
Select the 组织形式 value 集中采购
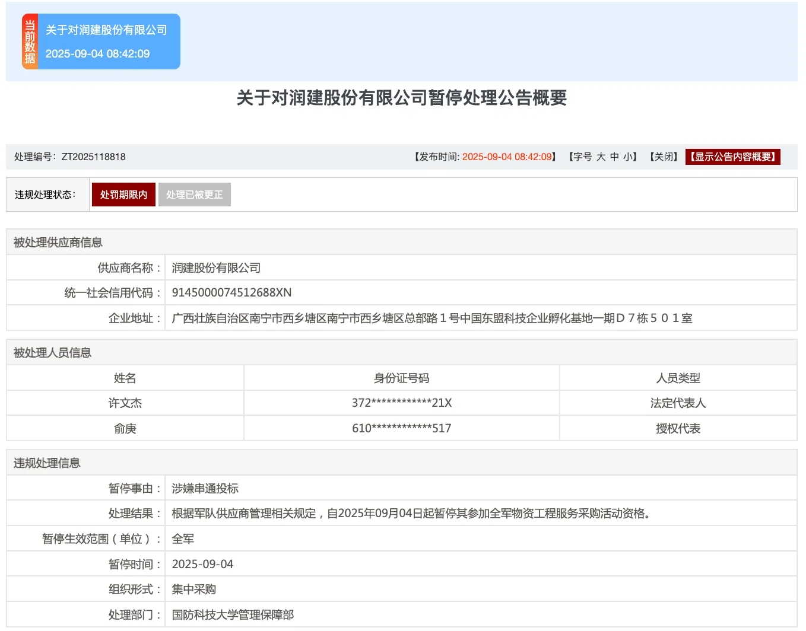coord(194,589)
